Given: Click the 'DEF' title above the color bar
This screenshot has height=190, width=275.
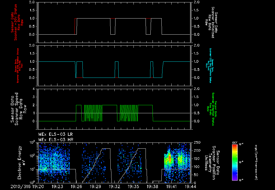Looking at the screenshot, I should pyautogui.click(x=235, y=143).
